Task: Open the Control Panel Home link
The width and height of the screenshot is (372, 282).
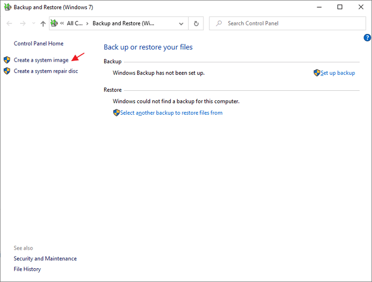Action: [x=38, y=44]
